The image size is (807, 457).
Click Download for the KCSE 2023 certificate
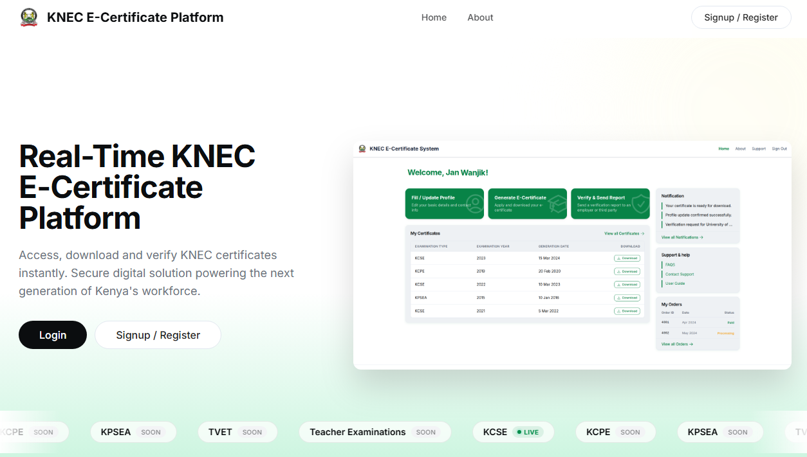click(627, 258)
